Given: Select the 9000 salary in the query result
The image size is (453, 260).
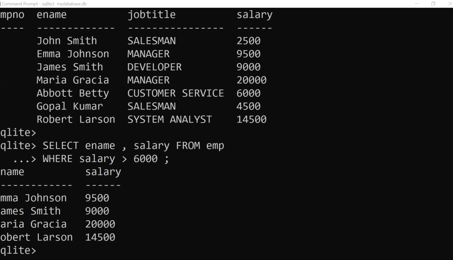Looking at the screenshot, I should 97,211.
